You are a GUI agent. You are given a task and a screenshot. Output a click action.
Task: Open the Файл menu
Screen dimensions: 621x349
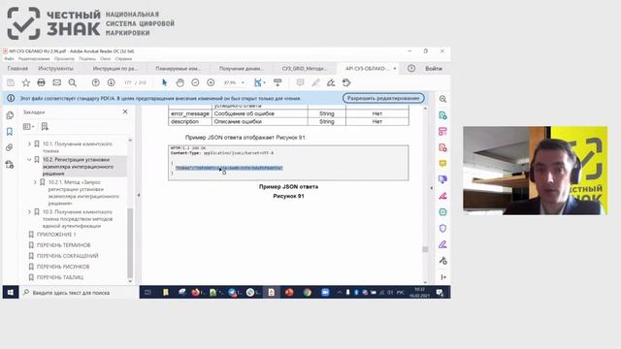9,58
